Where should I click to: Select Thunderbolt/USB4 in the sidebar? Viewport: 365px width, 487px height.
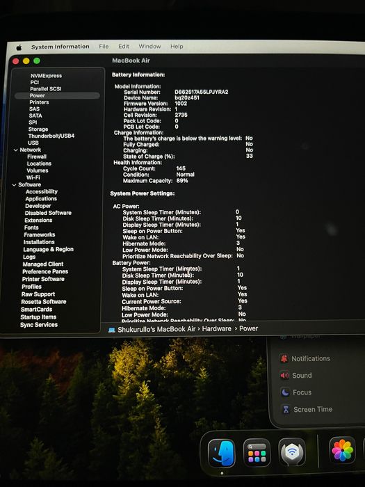(51, 136)
